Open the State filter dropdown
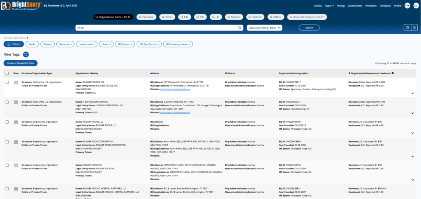 (x=106, y=44)
